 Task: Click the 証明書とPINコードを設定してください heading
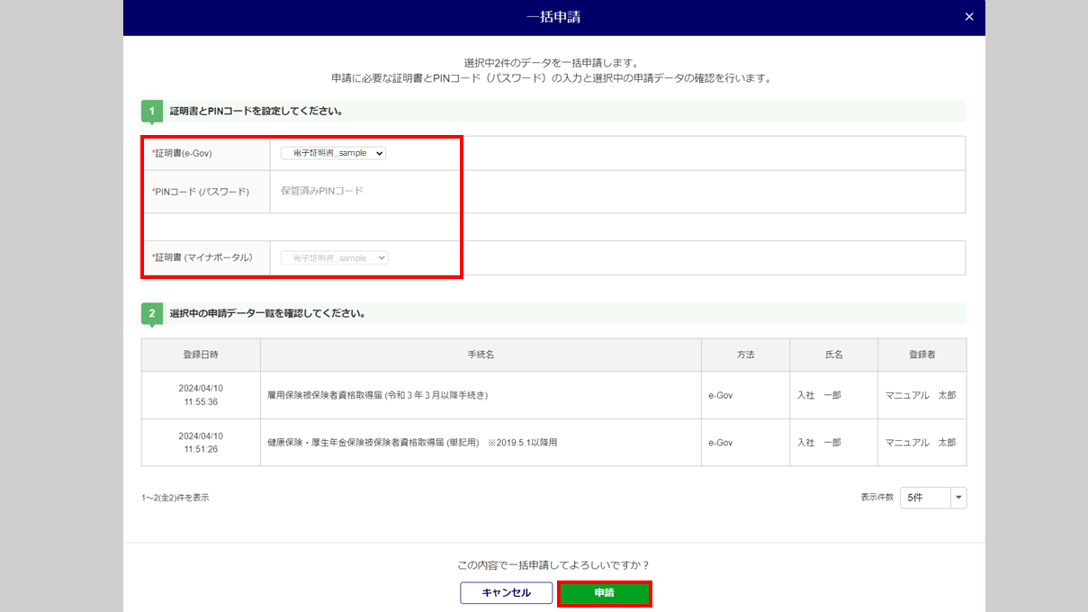click(256, 112)
